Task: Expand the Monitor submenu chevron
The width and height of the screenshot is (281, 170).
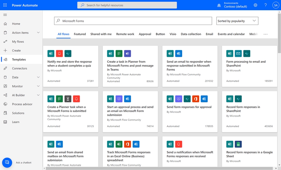Action: [38, 86]
